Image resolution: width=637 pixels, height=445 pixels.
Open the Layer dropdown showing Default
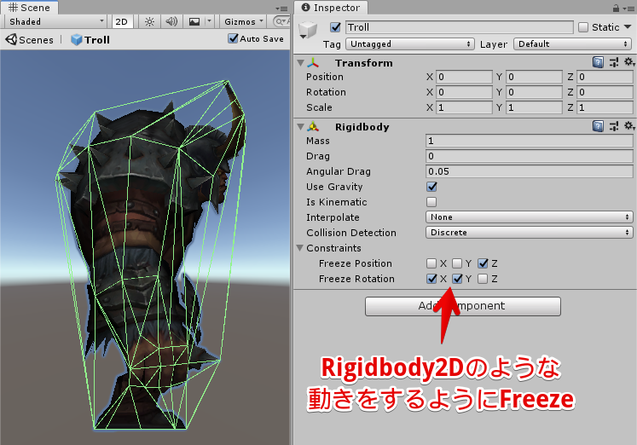pyautogui.click(x=573, y=43)
